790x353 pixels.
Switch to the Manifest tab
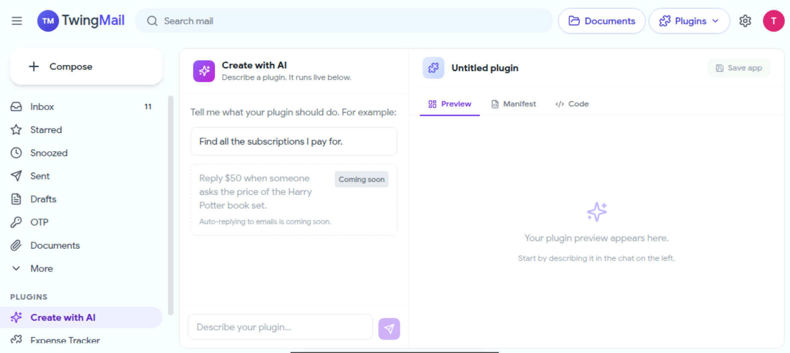pos(514,104)
